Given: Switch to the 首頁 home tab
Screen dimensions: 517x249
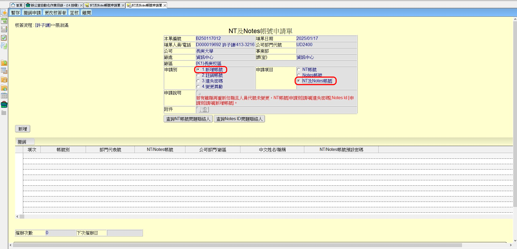Looking at the screenshot, I should [17, 5].
